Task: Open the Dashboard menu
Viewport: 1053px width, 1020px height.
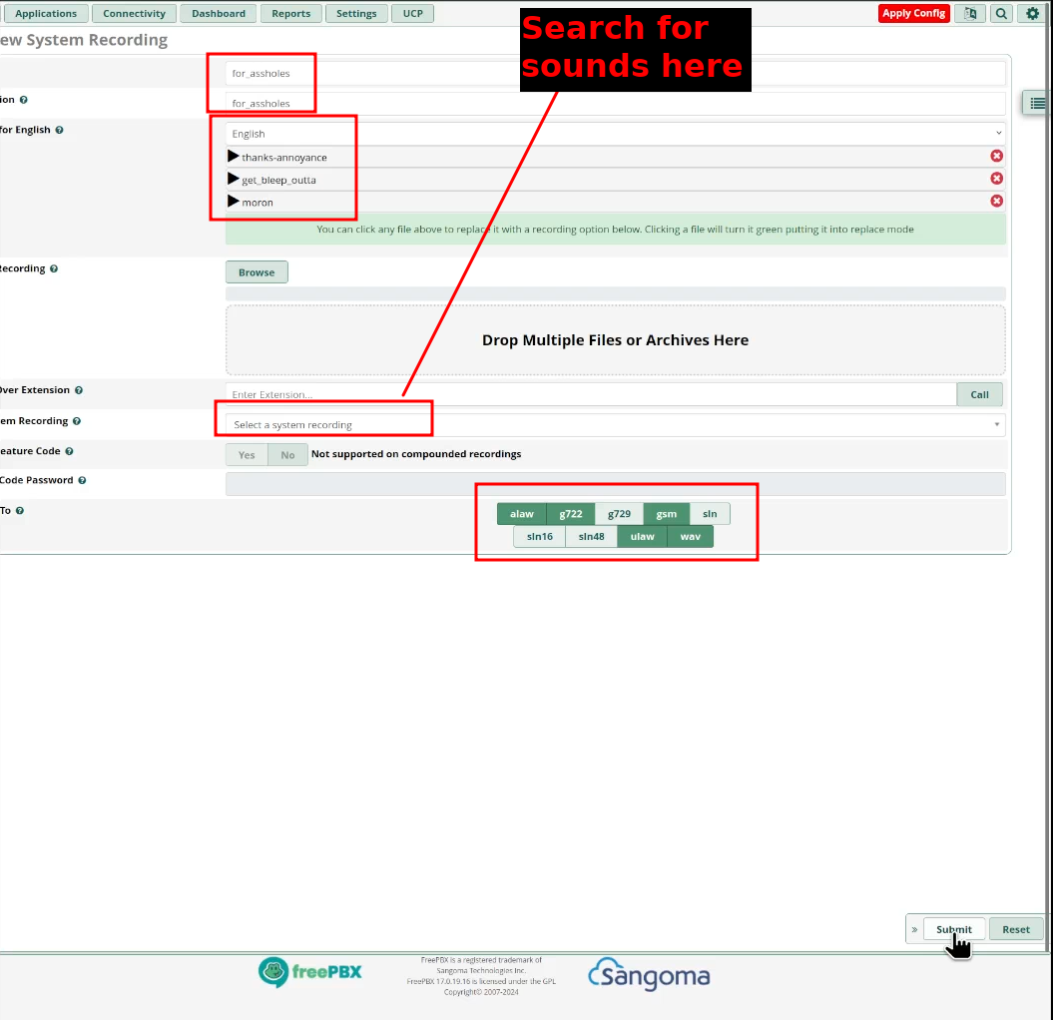Action: pyautogui.click(x=219, y=13)
